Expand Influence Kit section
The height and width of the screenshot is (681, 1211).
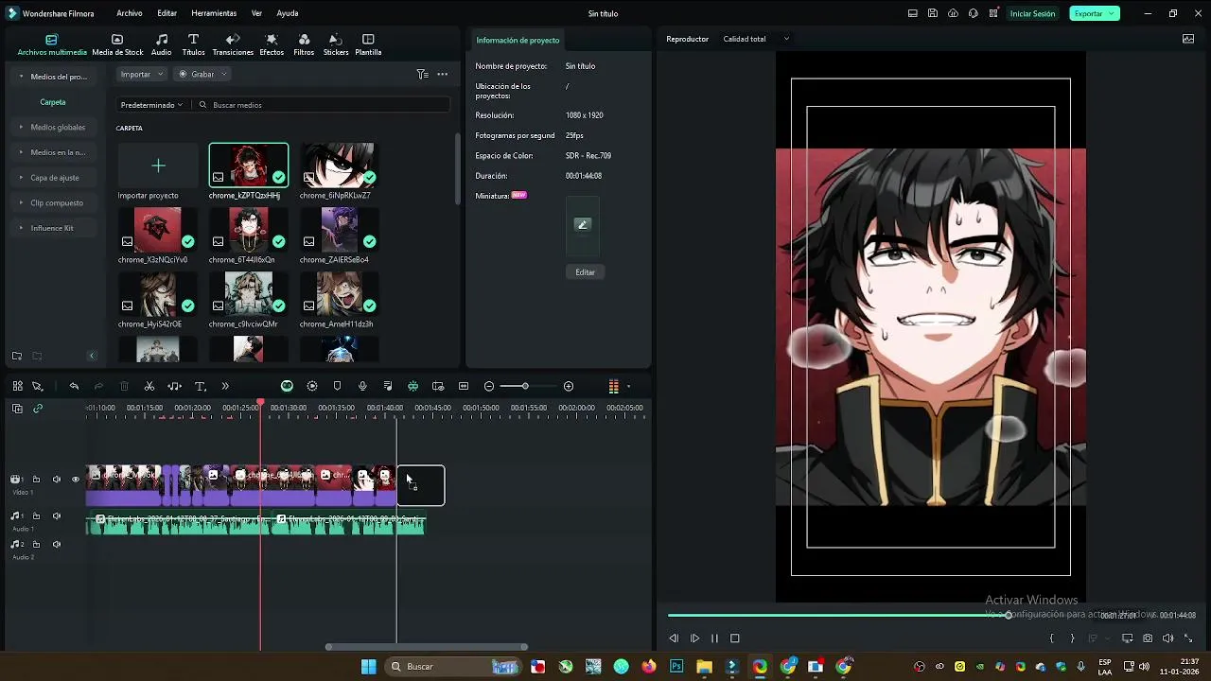[21, 228]
